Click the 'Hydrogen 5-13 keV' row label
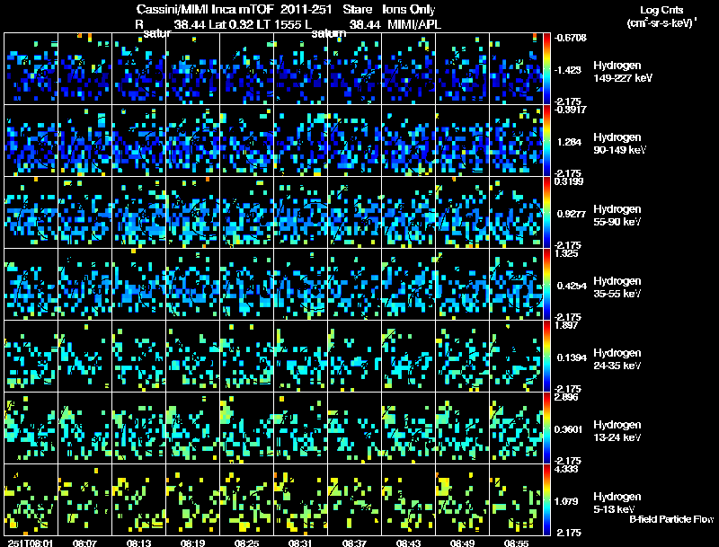This screenshot has height=547, width=719. (617, 503)
